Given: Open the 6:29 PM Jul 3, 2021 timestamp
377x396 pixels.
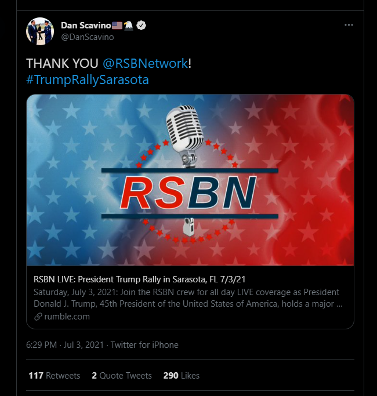Looking at the screenshot, I should pyautogui.click(x=65, y=345).
